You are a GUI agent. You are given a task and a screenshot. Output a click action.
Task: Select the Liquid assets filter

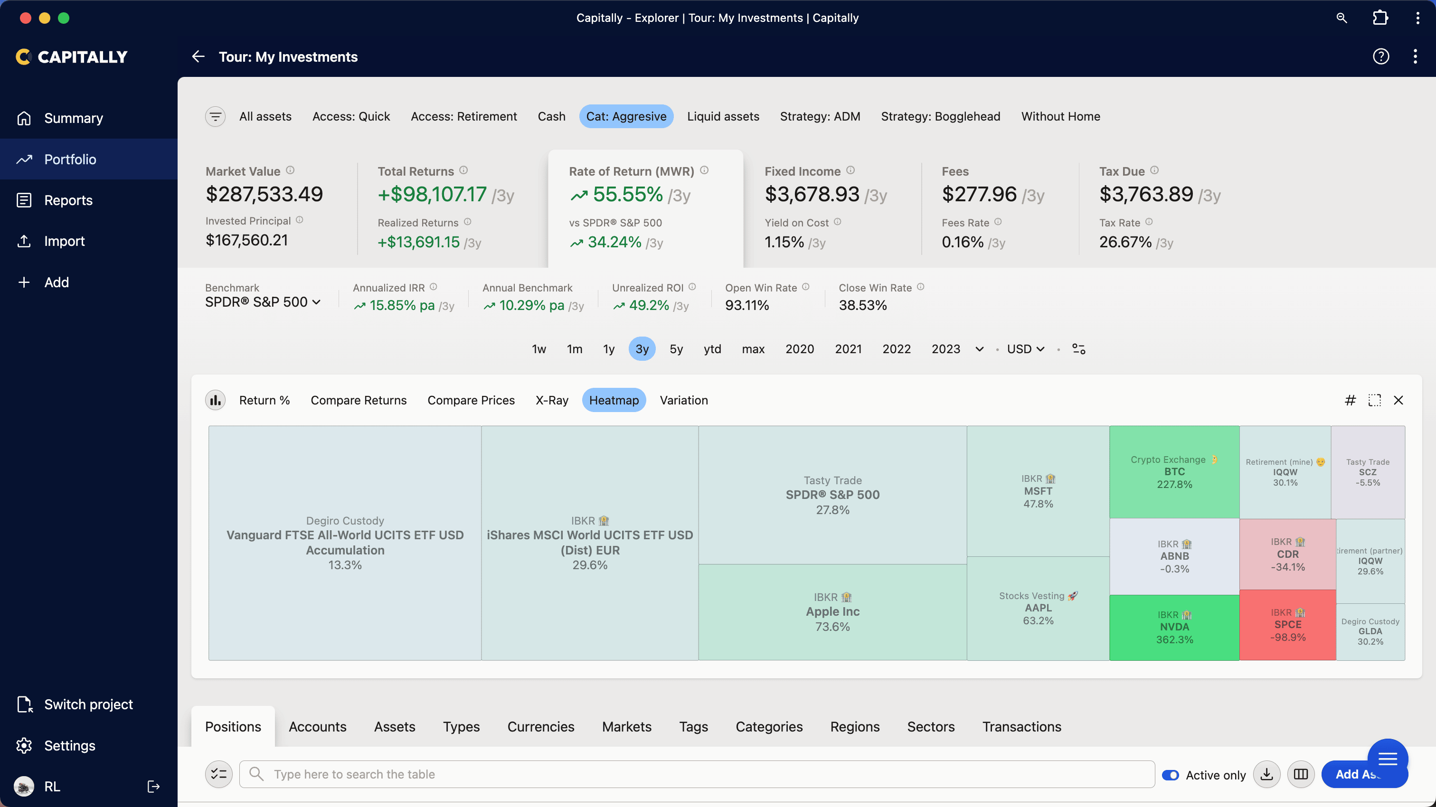tap(722, 116)
